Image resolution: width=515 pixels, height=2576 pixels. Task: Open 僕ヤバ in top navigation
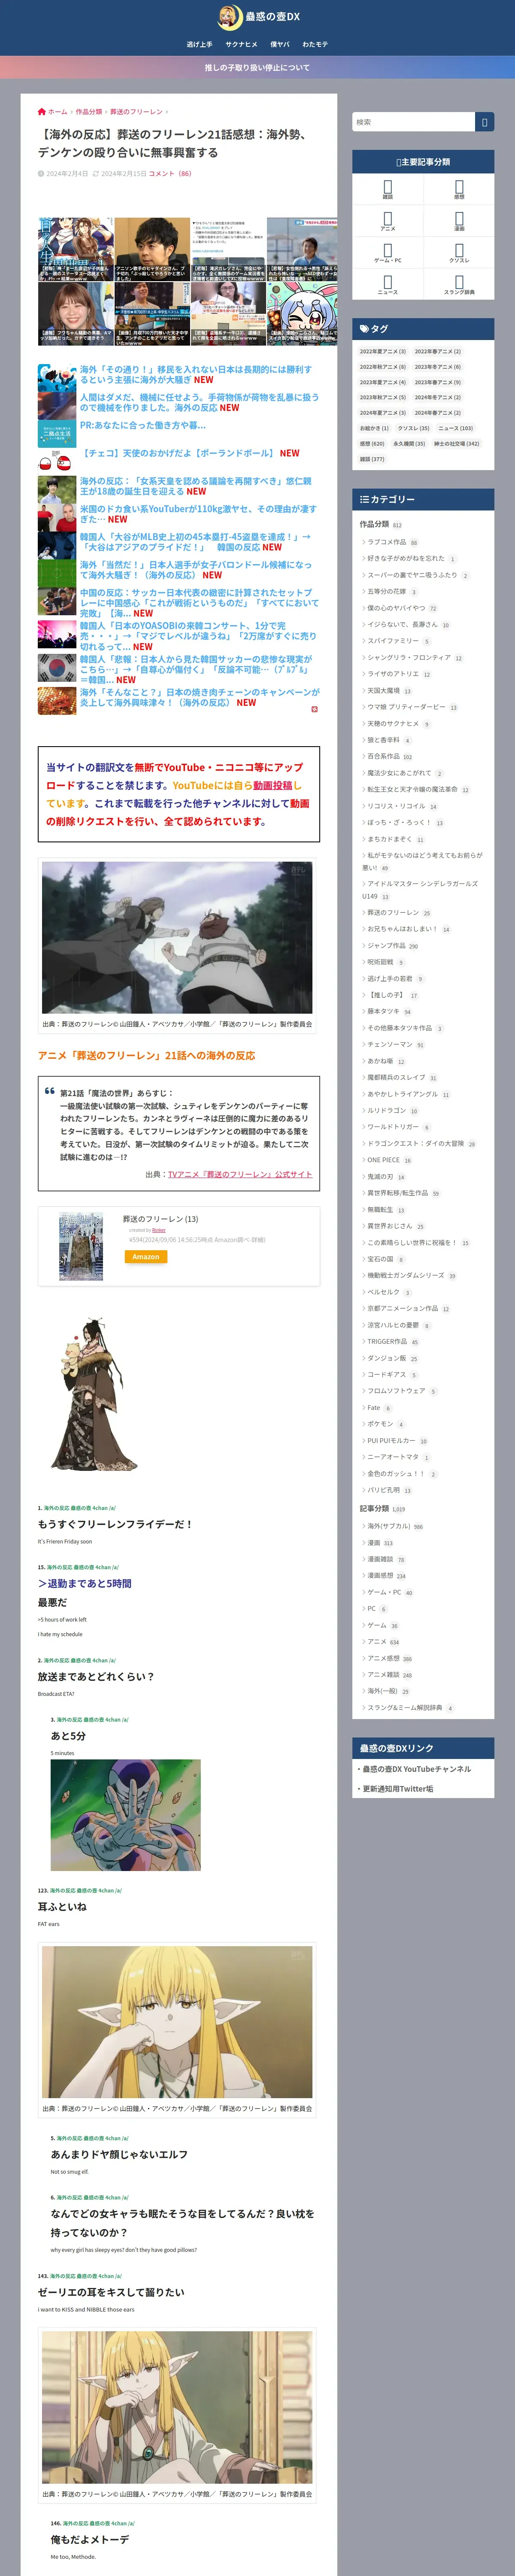pos(280,44)
